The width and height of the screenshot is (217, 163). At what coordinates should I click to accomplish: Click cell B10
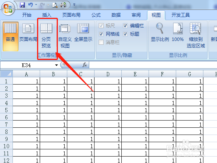[x=54, y=146]
